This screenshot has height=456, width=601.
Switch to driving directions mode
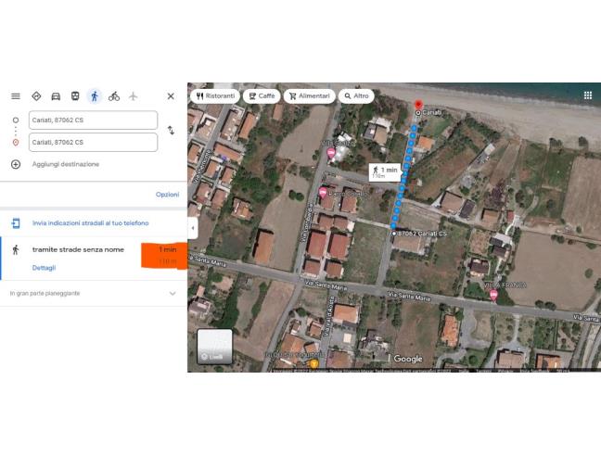(56, 95)
